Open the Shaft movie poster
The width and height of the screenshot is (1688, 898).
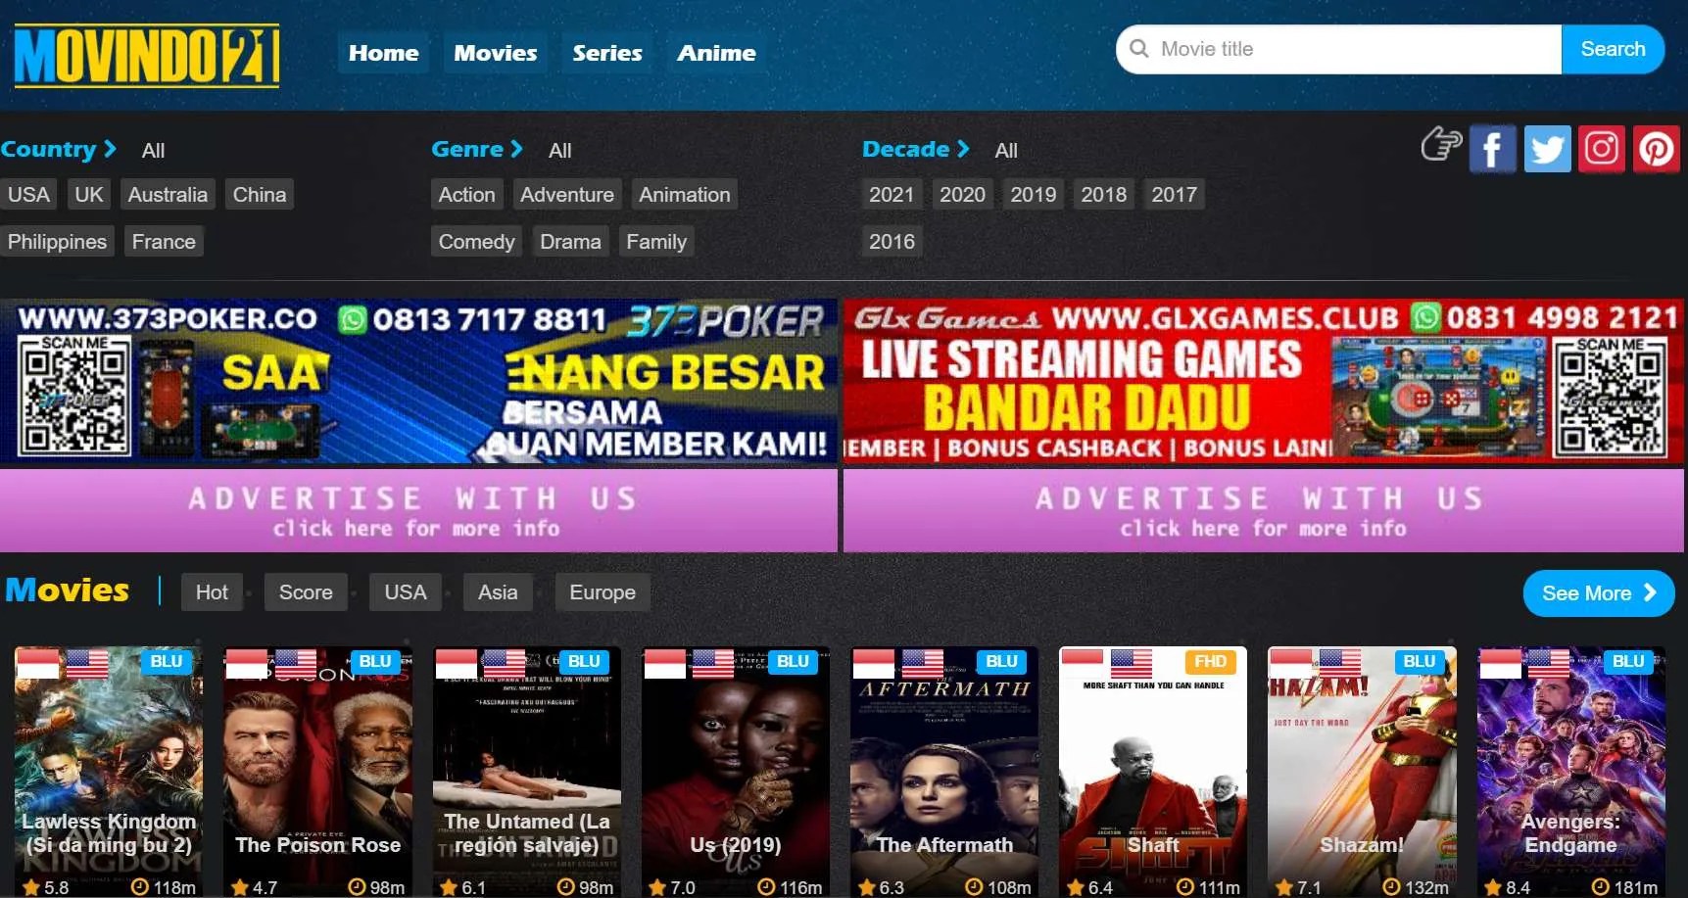[x=1153, y=772]
